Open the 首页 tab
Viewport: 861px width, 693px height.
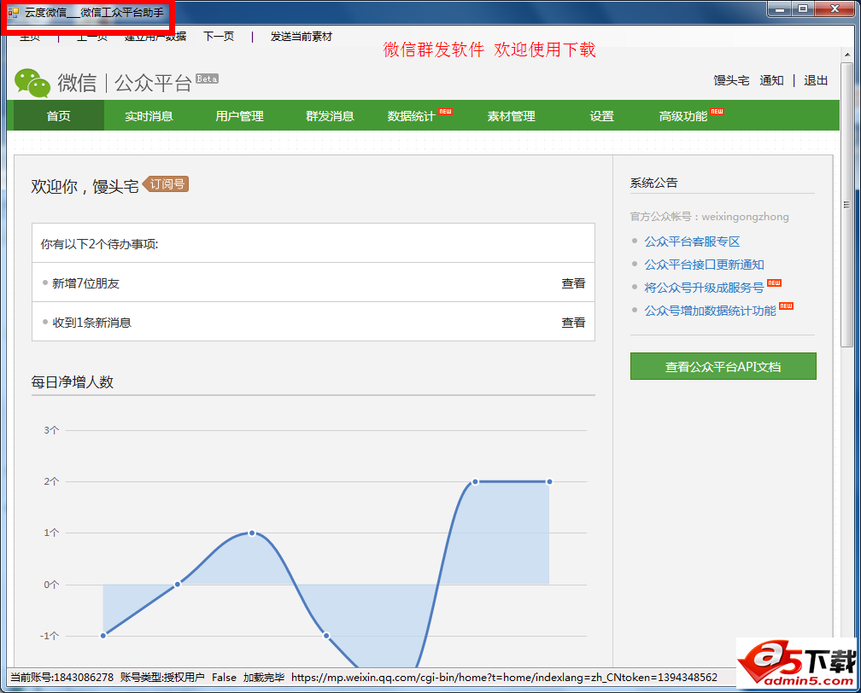tap(58, 116)
